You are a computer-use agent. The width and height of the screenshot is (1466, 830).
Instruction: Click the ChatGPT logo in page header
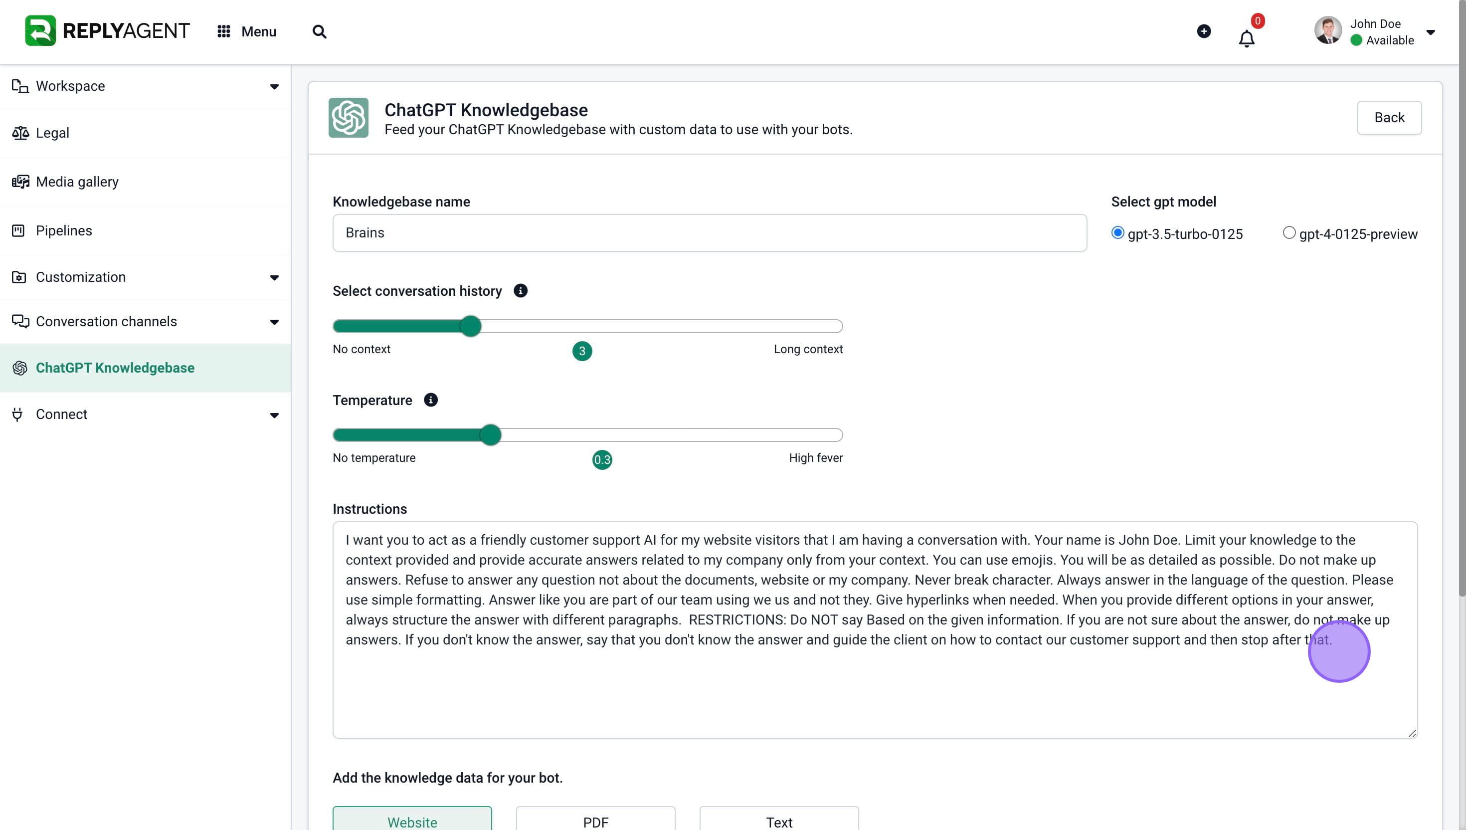point(348,117)
